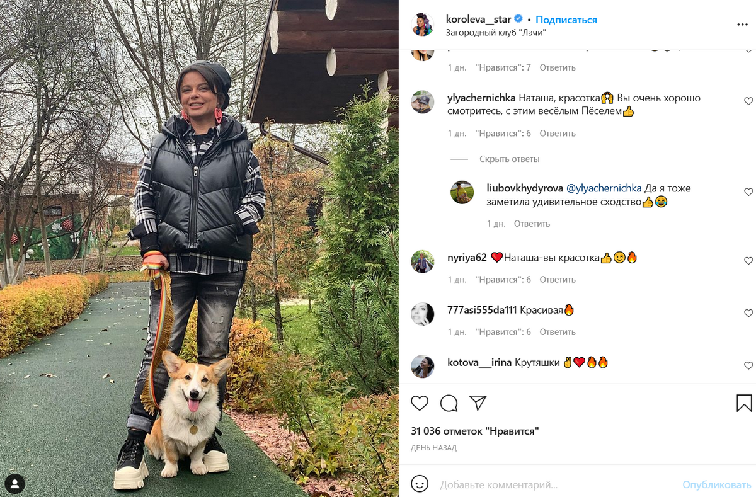
Task: Like the comment by ylyachernichka
Action: click(748, 101)
